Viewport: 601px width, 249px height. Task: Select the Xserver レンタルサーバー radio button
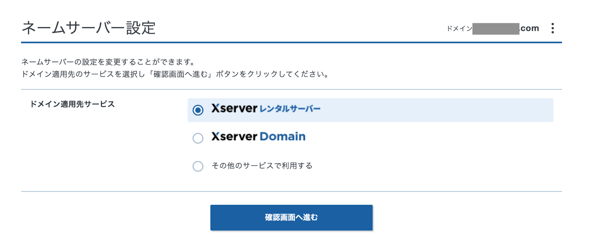(198, 110)
